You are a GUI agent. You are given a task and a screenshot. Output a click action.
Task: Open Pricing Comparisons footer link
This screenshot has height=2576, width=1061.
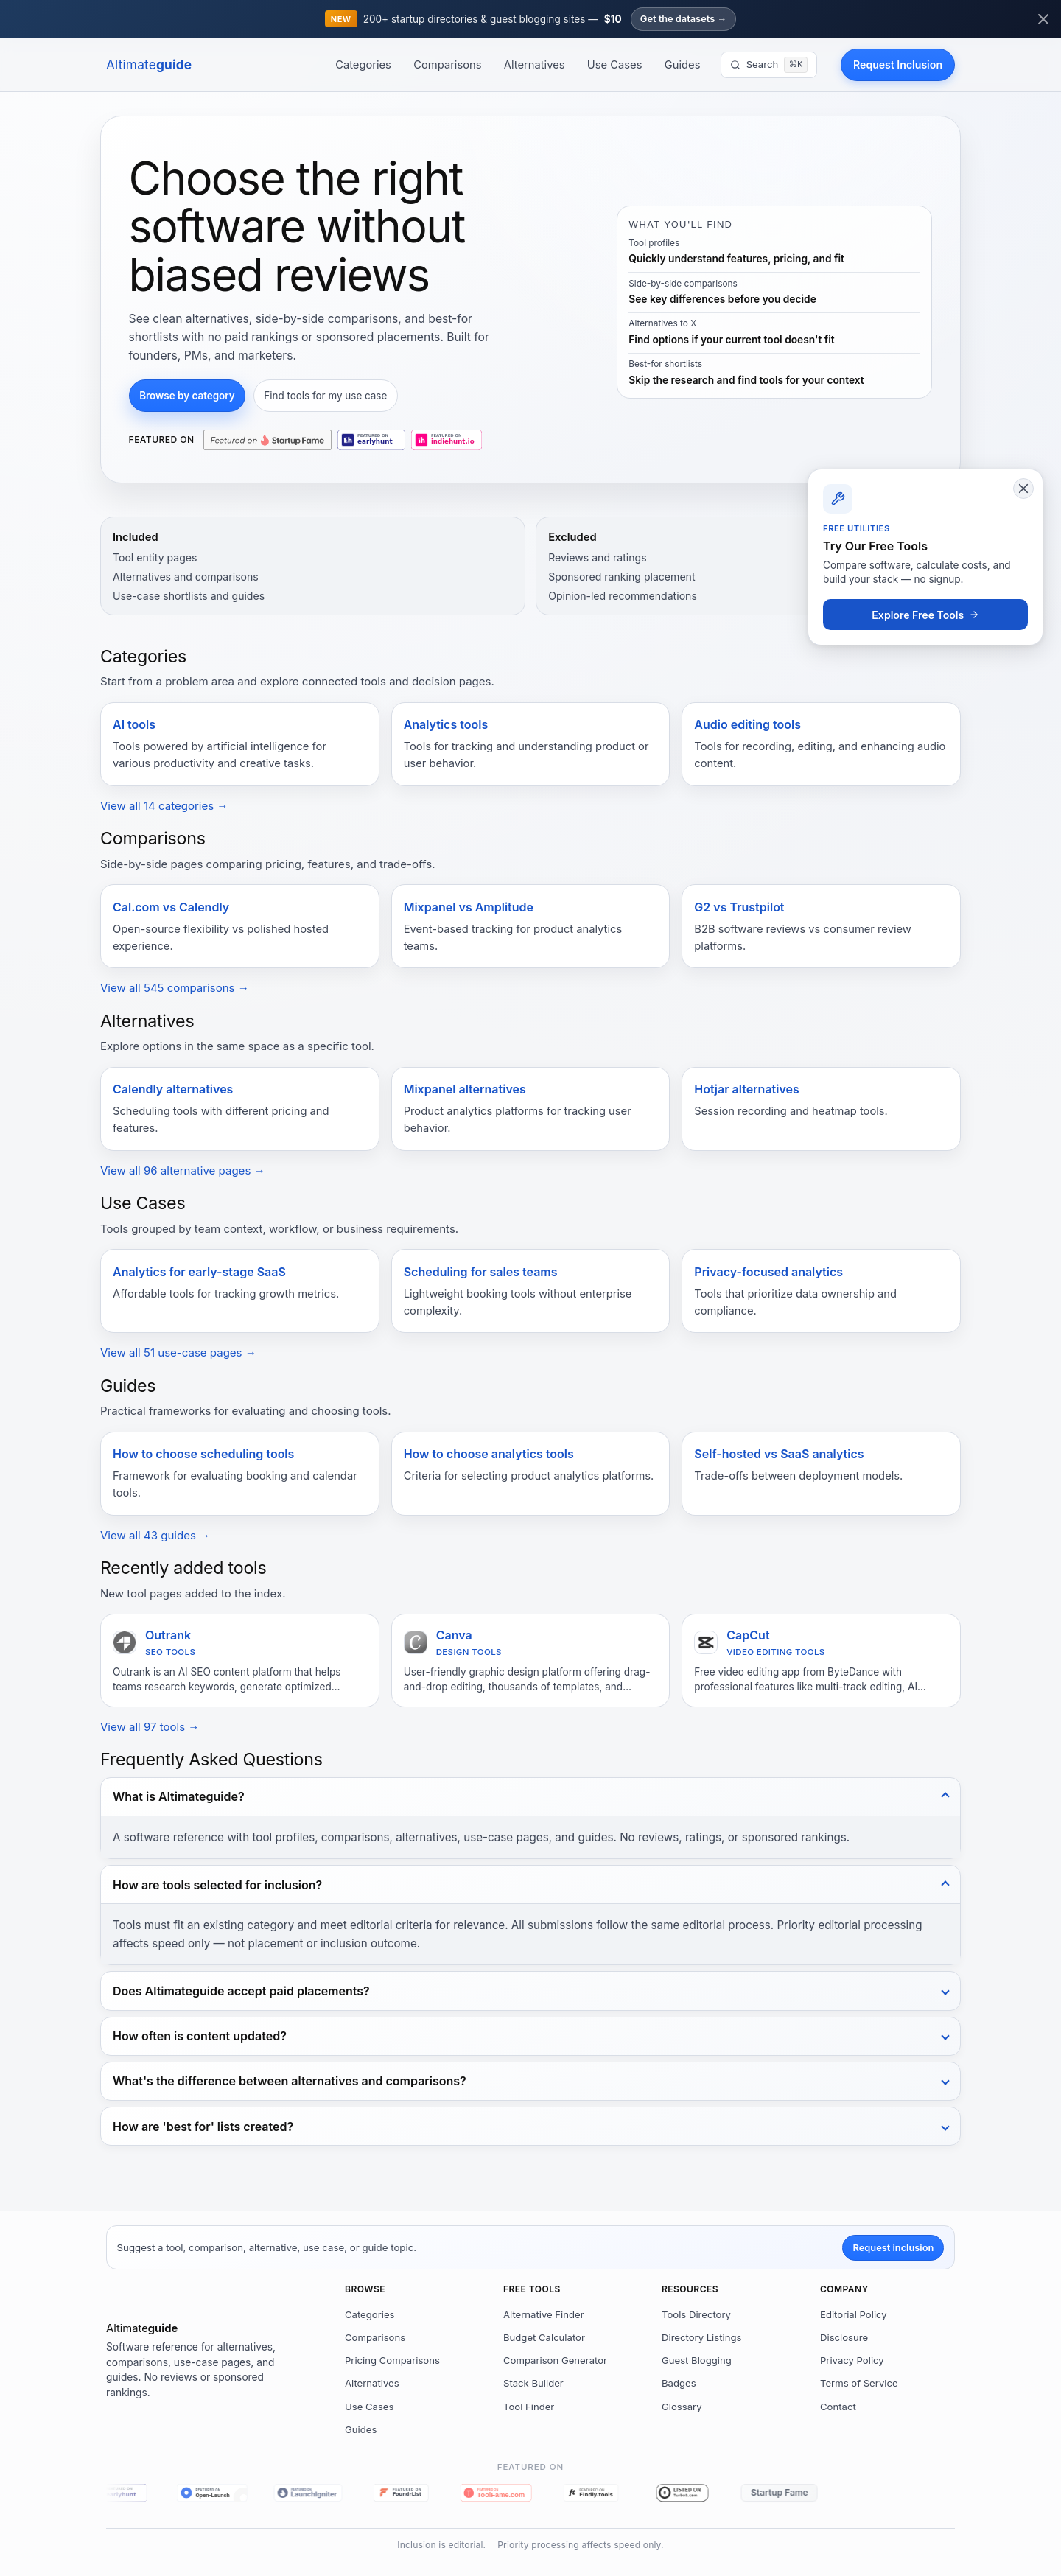392,2361
